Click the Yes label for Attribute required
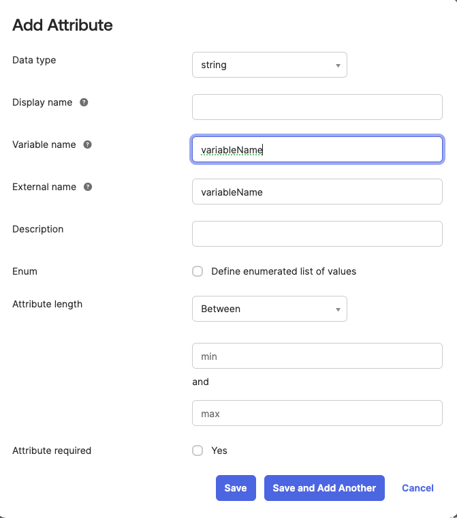Image resolution: width=457 pixels, height=518 pixels. 219,451
